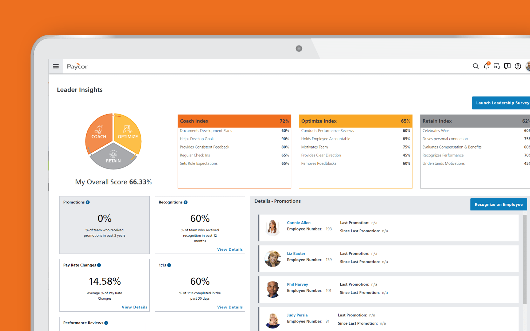This screenshot has width=530, height=331.
Task: Click the Promotions info icon
Action: (x=88, y=202)
